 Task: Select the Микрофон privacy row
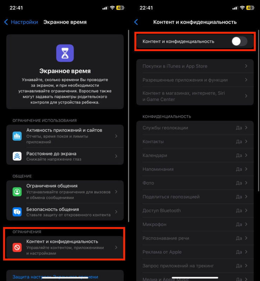click(x=195, y=225)
